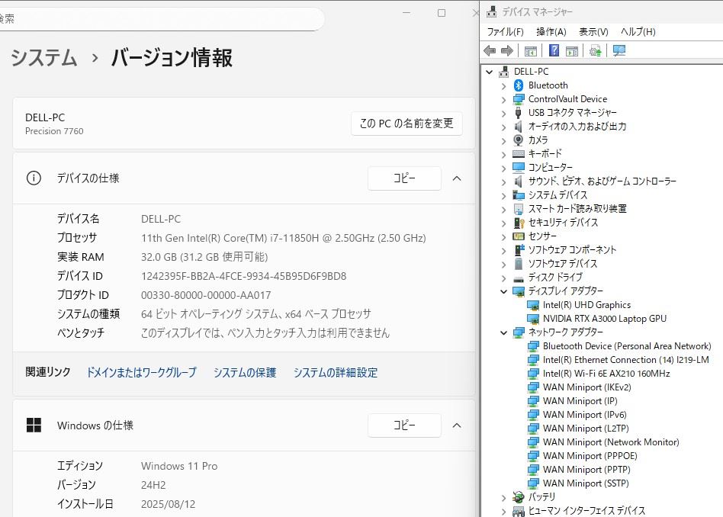Click the WAN Miniport (SSTP) adapter icon
Viewport: 723px width, 517px height.
534,483
